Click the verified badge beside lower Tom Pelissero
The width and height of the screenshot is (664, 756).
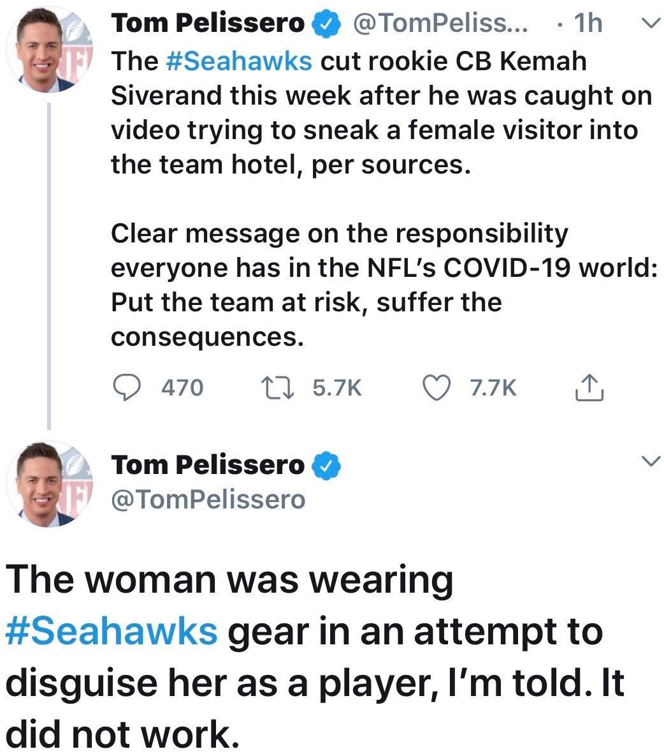tap(326, 466)
